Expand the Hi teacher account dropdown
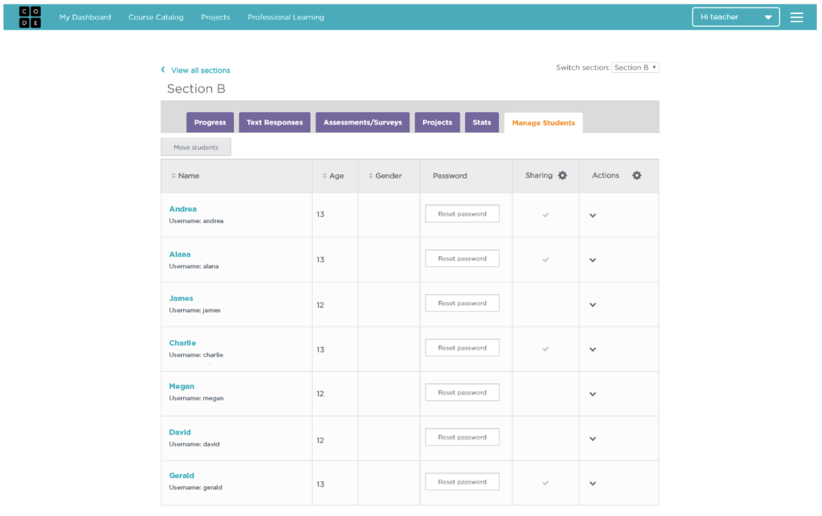 point(736,17)
